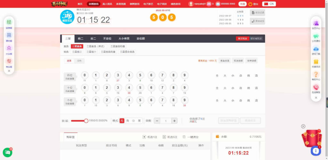
Task: Switch to 娱乐城玩法 casino play
Action: tap(256, 39)
